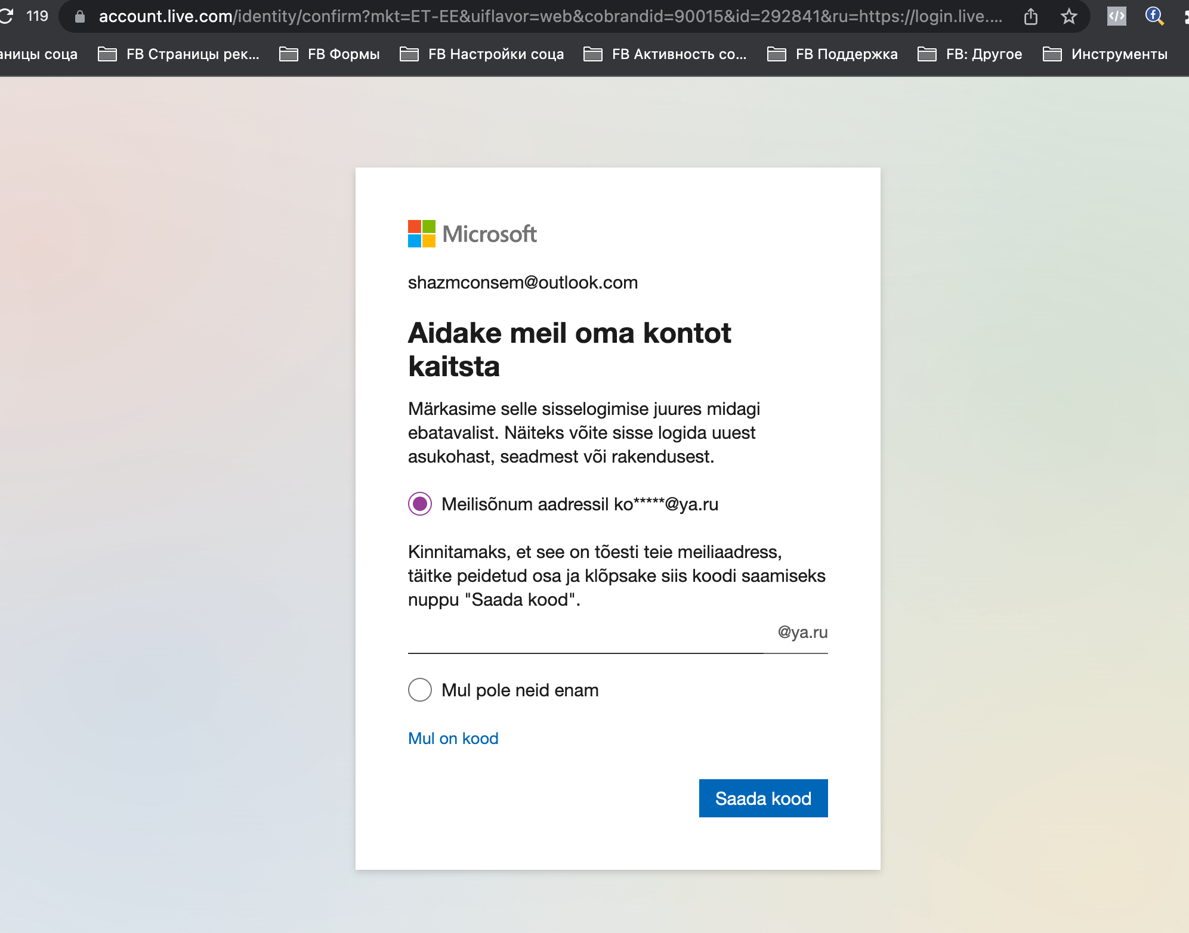
Task: Click the Mul on kood link
Action: coord(453,739)
